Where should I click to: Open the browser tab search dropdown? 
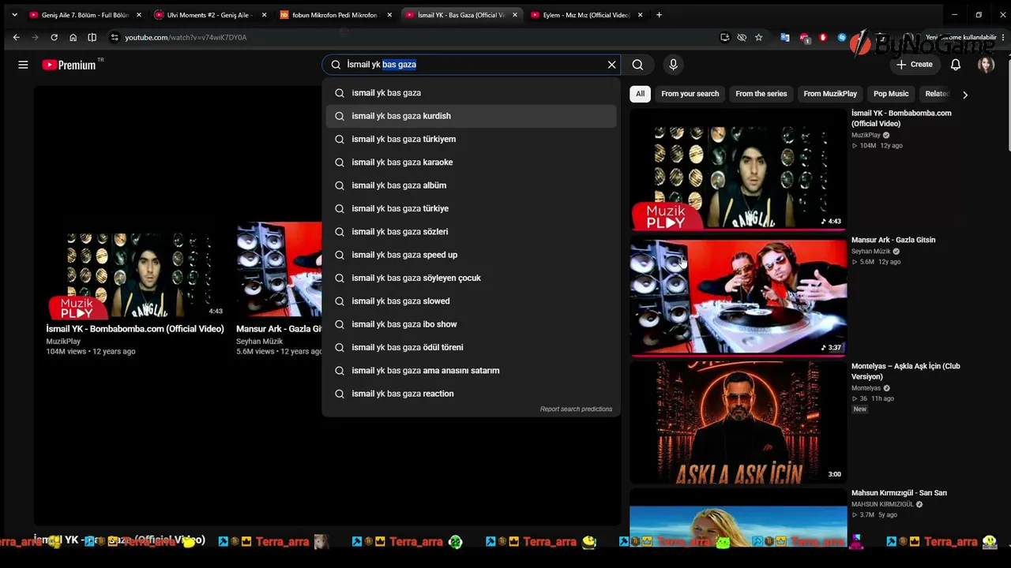point(14,14)
